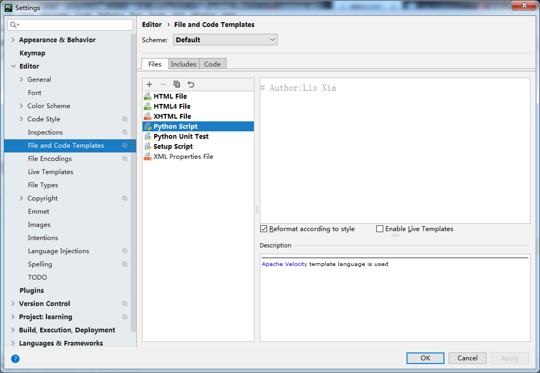This screenshot has width=540, height=373.
Task: Click the Cancel button
Action: tap(467, 358)
